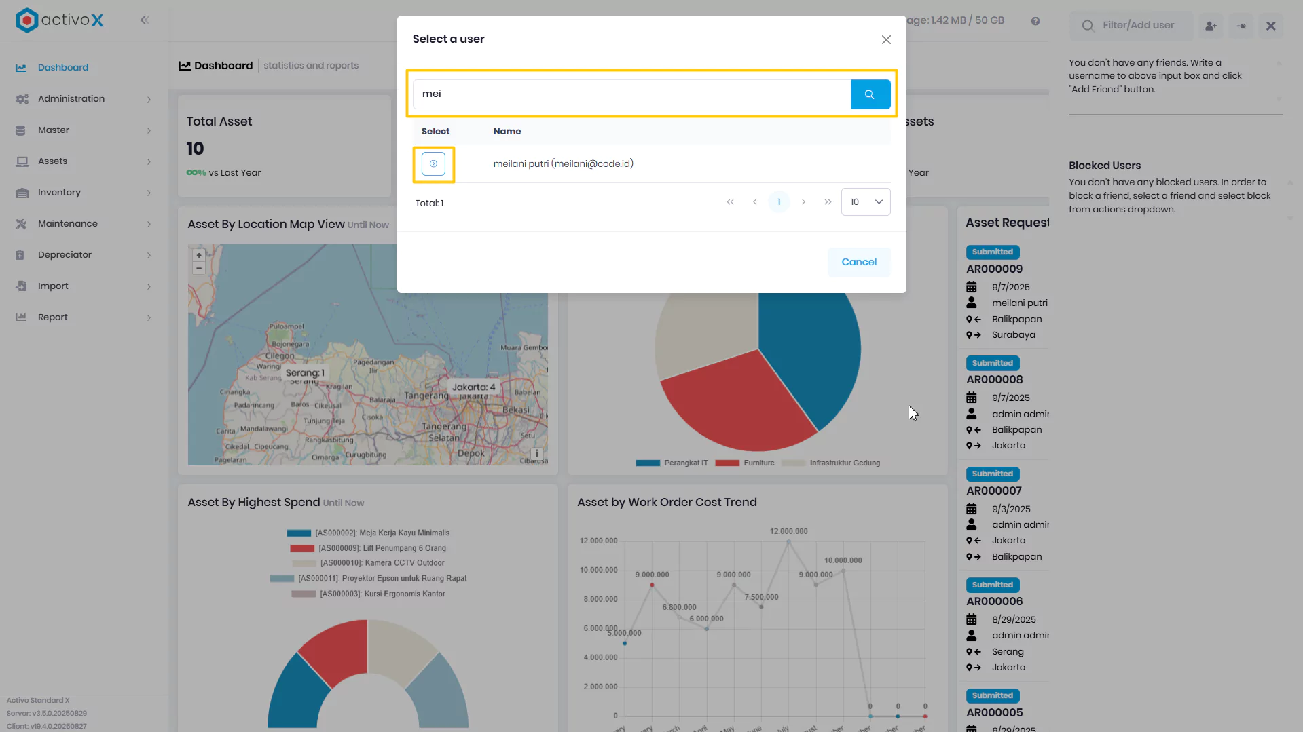The image size is (1303, 732).
Task: Click the Jakarta: 4 map marker
Action: pyautogui.click(x=474, y=387)
